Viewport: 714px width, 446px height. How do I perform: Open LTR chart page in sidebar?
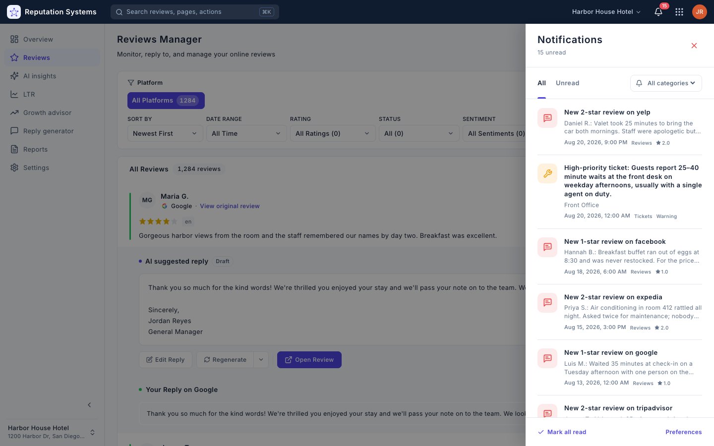[52, 94]
